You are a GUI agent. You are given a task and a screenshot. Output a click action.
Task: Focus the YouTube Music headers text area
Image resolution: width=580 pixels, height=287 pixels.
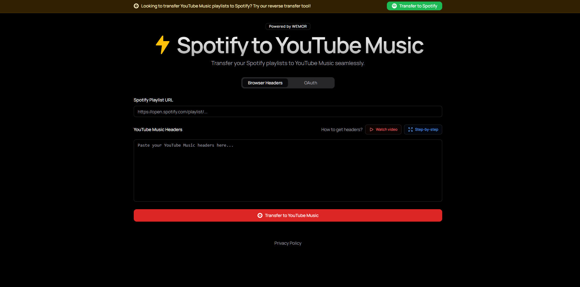[288, 171]
